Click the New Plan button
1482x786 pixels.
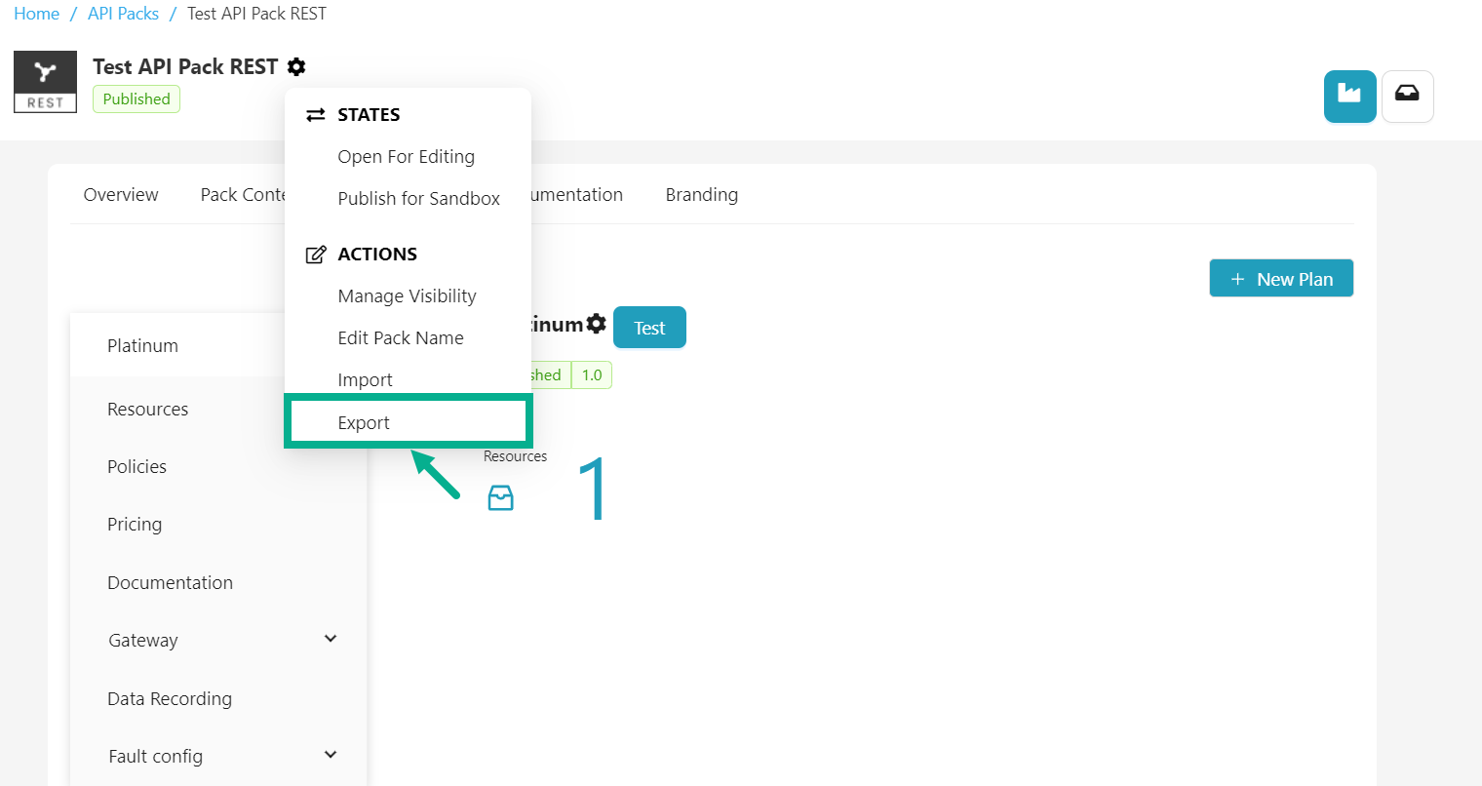[x=1280, y=279]
